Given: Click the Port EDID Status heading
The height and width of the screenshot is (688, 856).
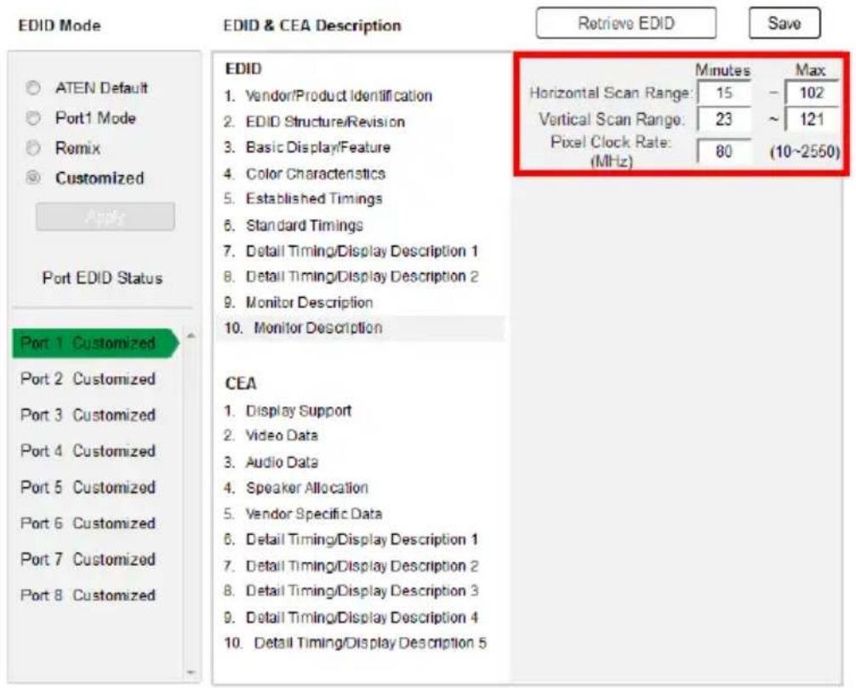Looking at the screenshot, I should [103, 278].
